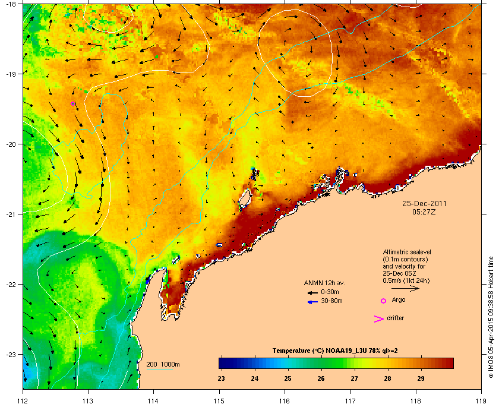Click colorbar tick label 24
Viewport: 499px width, 404px height.
pos(254,378)
